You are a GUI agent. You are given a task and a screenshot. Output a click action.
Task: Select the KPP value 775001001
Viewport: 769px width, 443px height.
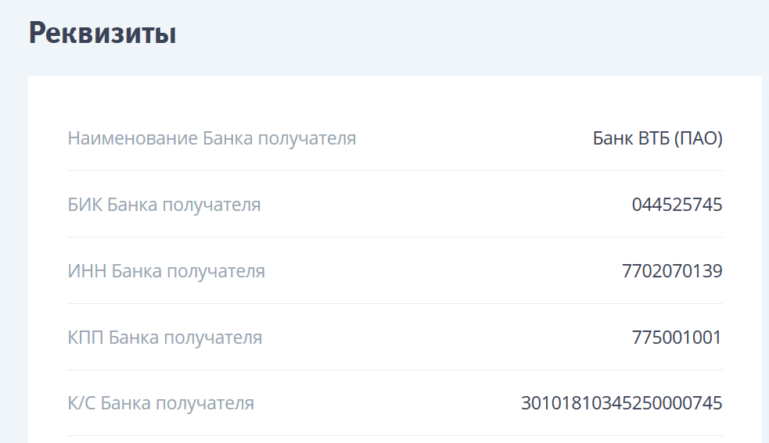[x=677, y=338]
